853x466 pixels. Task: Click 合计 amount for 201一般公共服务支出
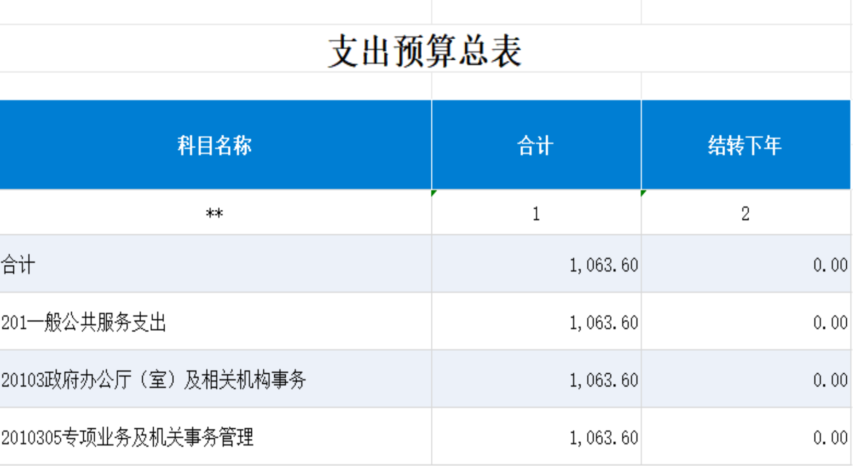tap(603, 323)
